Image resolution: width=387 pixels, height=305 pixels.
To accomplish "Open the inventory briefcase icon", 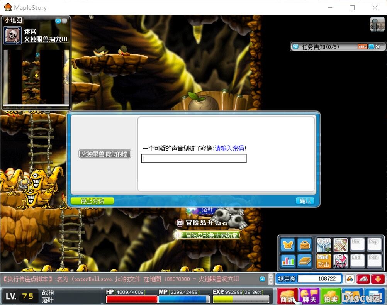I will click(305, 244).
